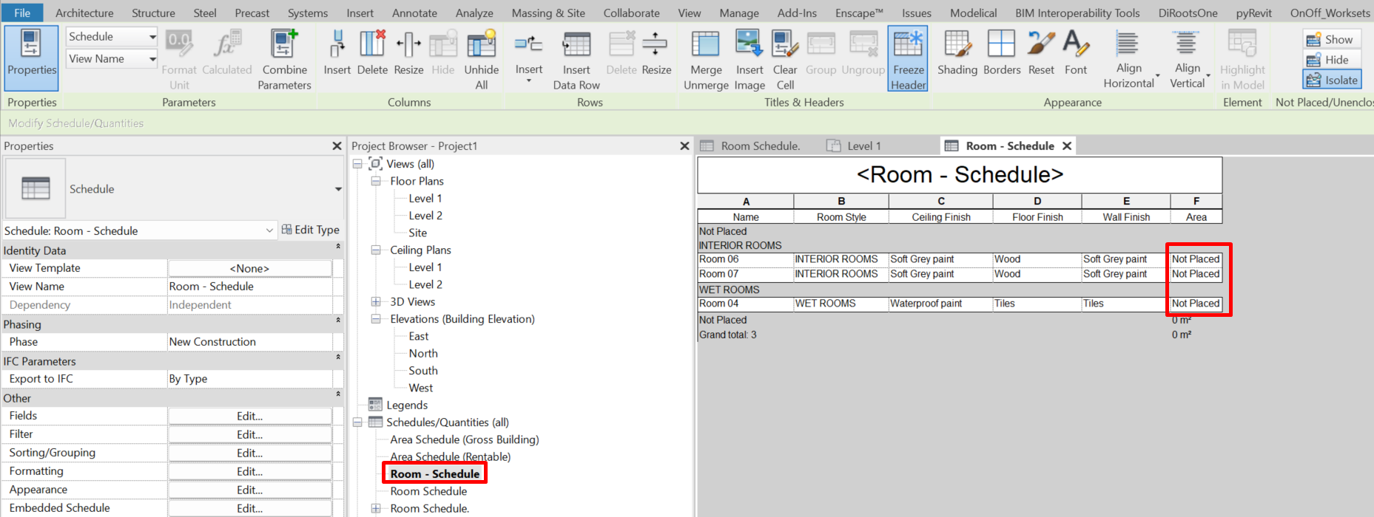Viewport: 1374px width, 517px height.
Task: Click the Calculated parameter icon
Action: pos(227,53)
